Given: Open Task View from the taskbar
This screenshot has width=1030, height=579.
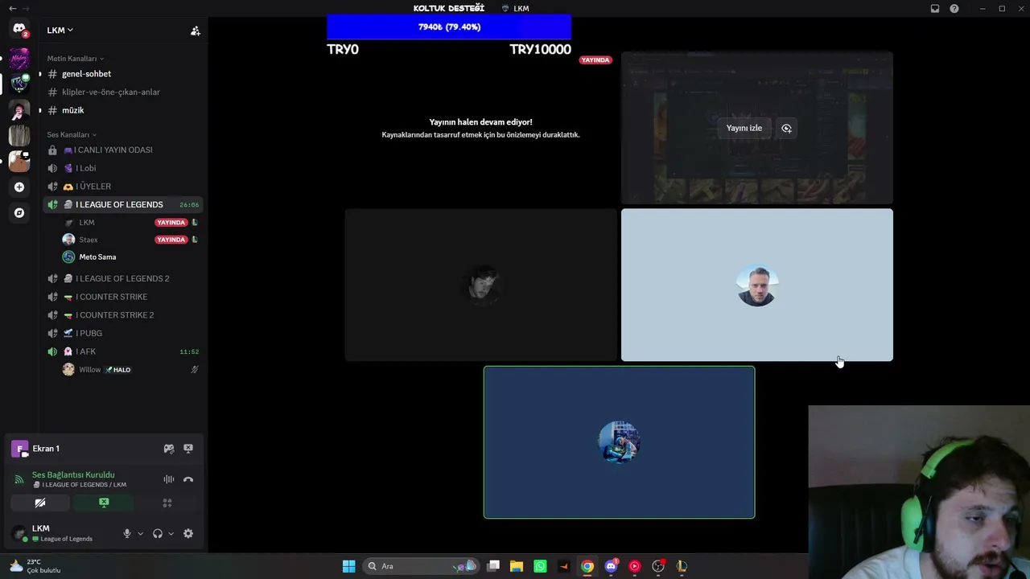Looking at the screenshot, I should 493,566.
